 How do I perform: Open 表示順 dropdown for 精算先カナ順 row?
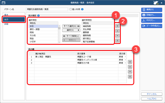pos(125,63)
